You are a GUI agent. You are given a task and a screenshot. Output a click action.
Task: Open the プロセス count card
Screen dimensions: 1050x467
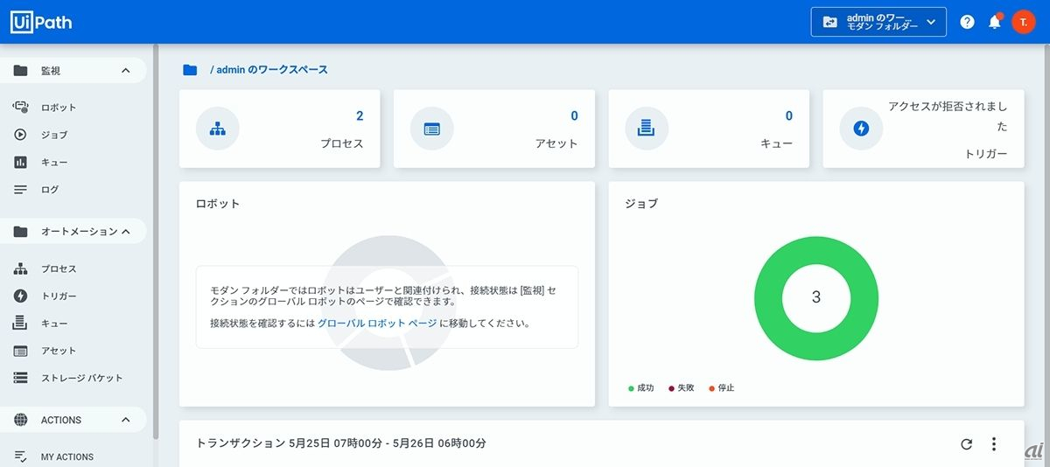[x=280, y=129]
